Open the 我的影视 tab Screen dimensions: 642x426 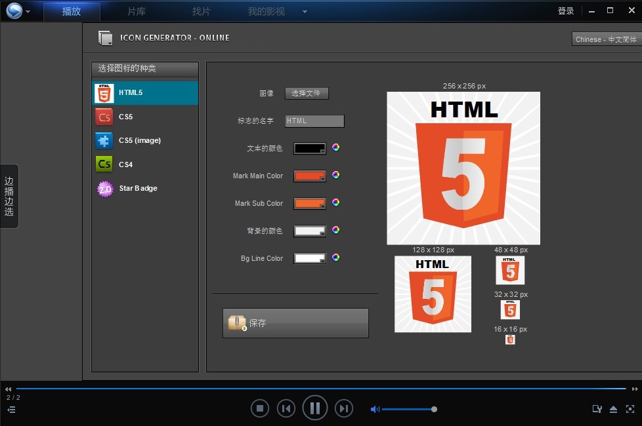pos(266,11)
